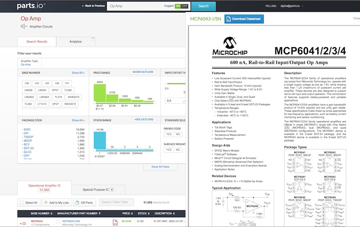The height and width of the screenshot is (227, 360).
Task: Switch to the Search Results tab
Action: click(37, 42)
